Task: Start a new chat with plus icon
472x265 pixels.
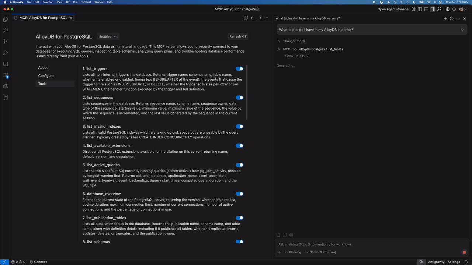Action: [x=445, y=18]
